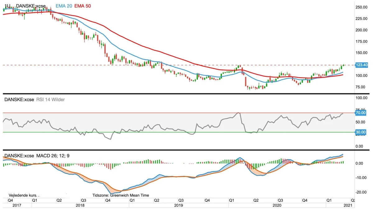Select the 2018 year label on the timeline

[80, 205]
